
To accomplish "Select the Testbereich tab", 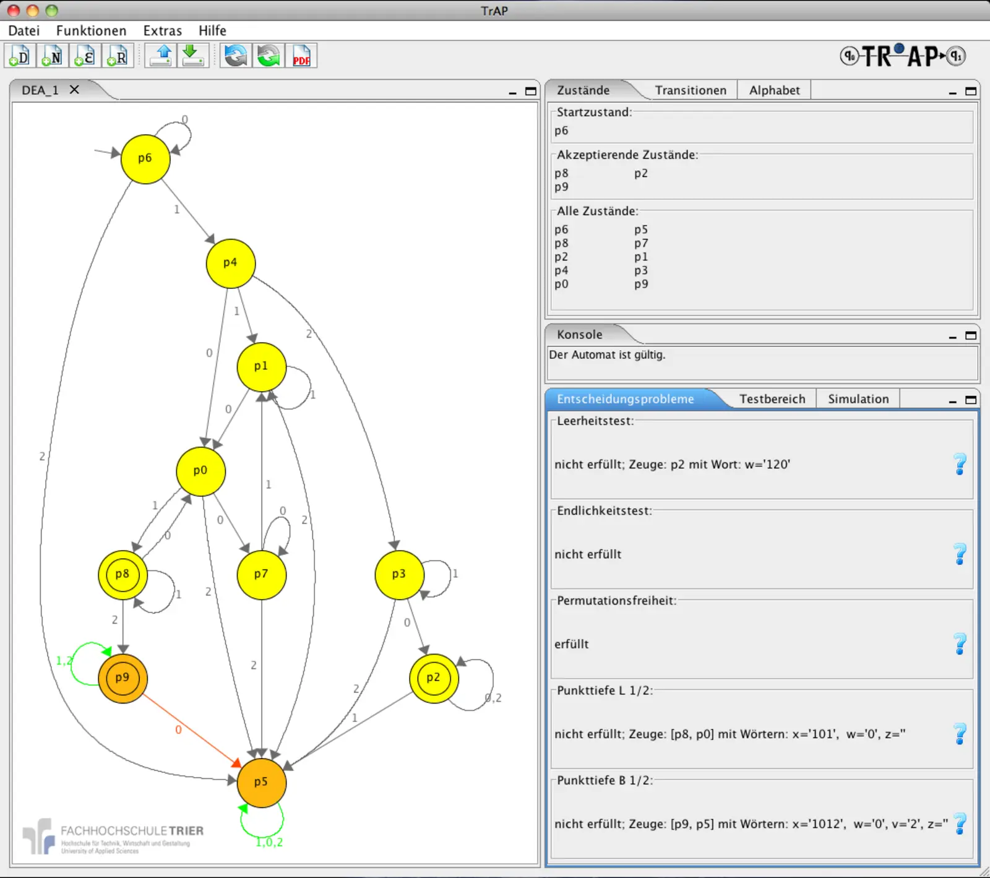I will [x=772, y=399].
